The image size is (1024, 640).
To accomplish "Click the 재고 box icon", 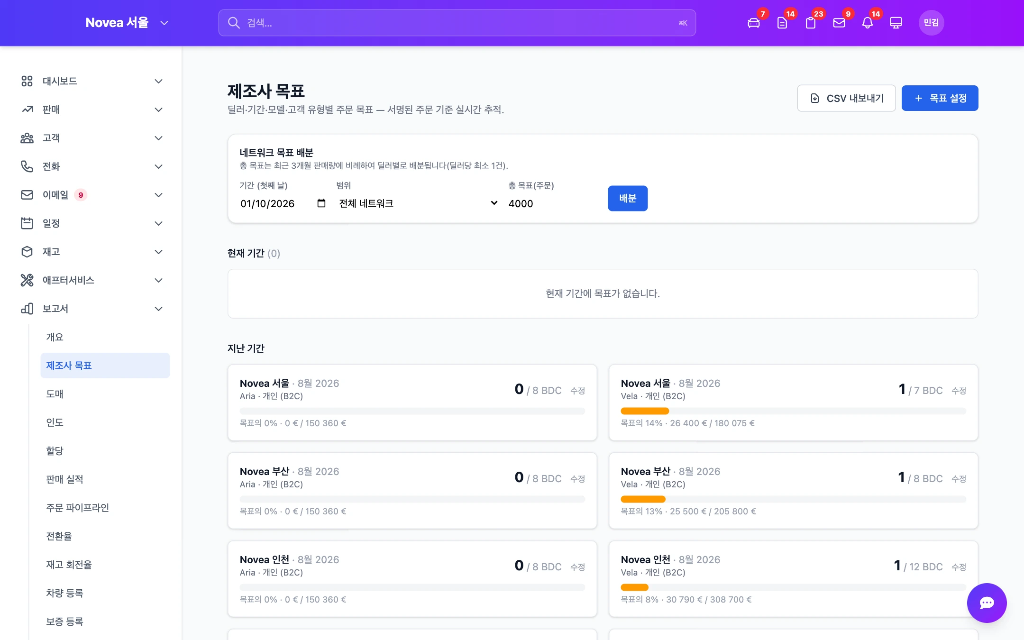I will (27, 252).
